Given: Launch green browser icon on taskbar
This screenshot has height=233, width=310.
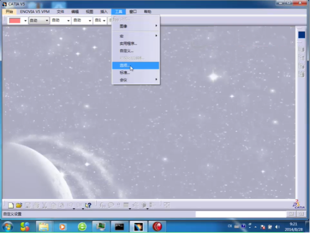Looking at the screenshot, I should (x=82, y=227).
